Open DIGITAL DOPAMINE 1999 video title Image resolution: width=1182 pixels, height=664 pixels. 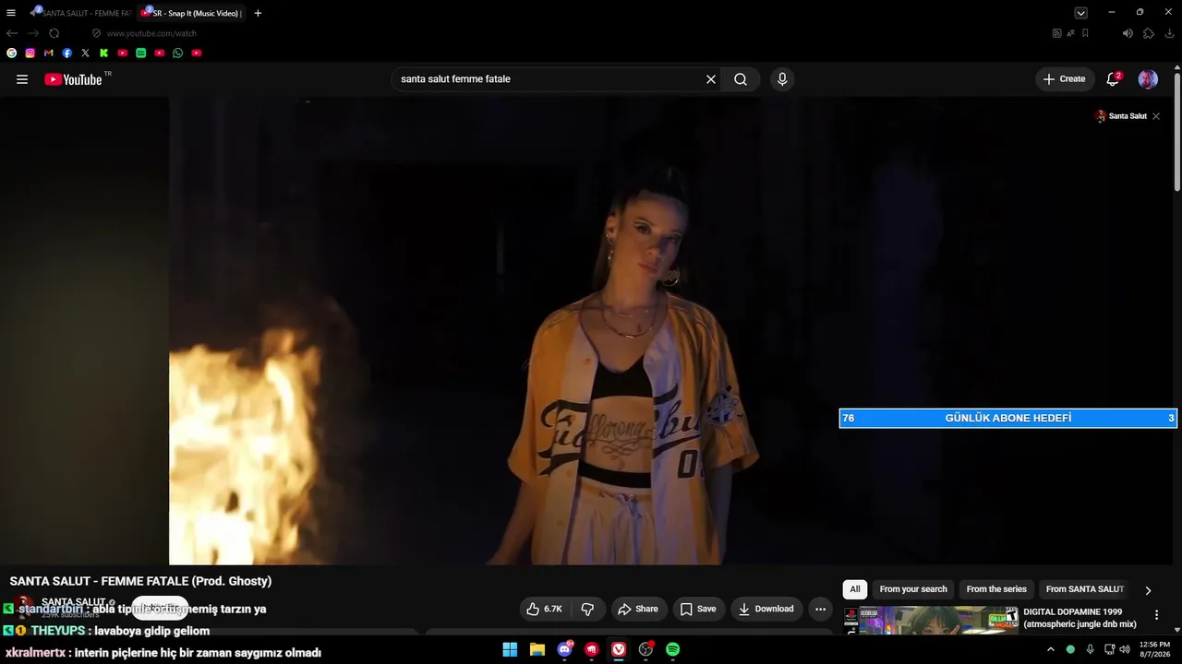(1079, 618)
